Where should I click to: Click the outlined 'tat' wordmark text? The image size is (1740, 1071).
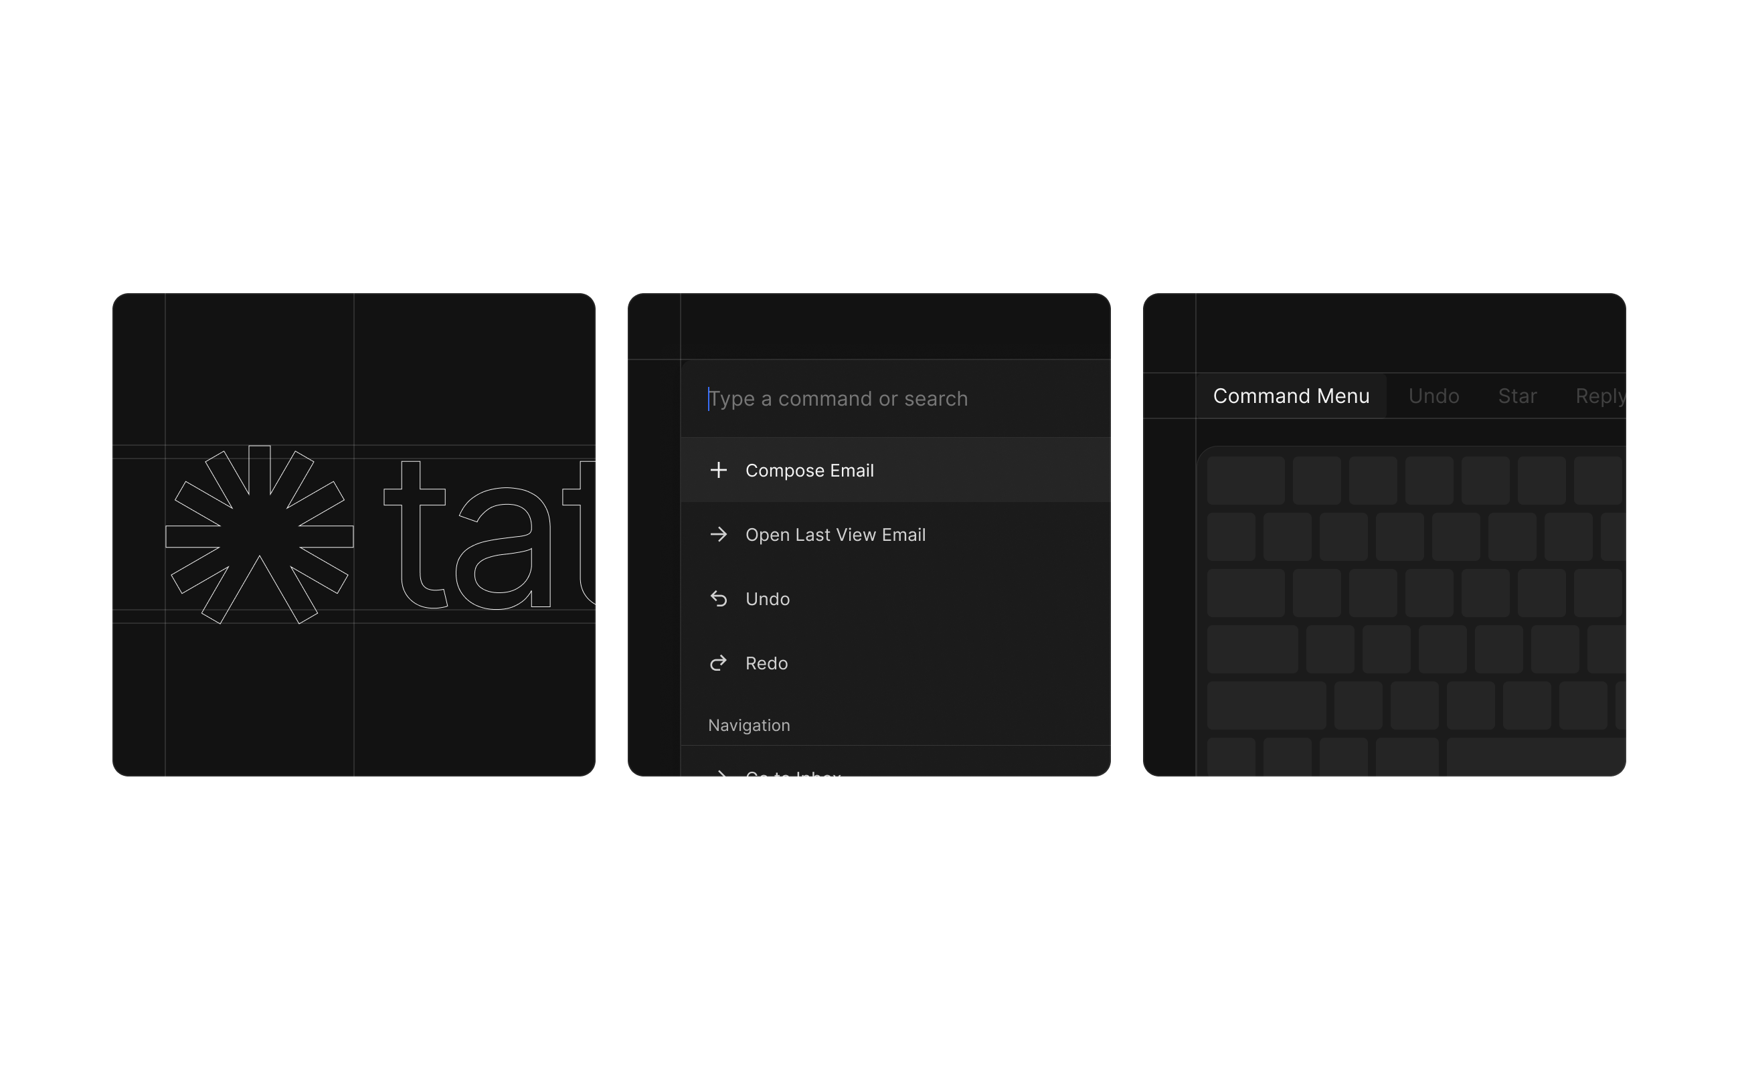(x=489, y=535)
